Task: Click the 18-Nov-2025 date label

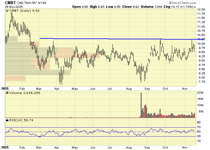Action: [14, 7]
